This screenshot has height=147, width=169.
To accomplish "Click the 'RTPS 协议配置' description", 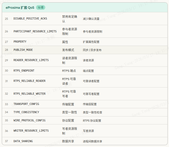I will point(92,121).
